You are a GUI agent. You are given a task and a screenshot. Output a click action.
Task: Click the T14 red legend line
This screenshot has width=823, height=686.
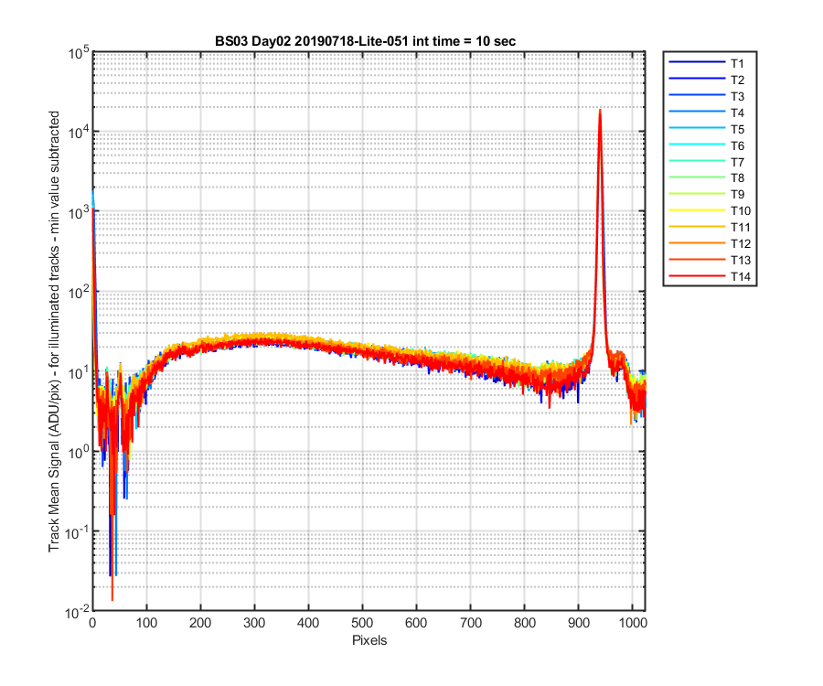697,275
